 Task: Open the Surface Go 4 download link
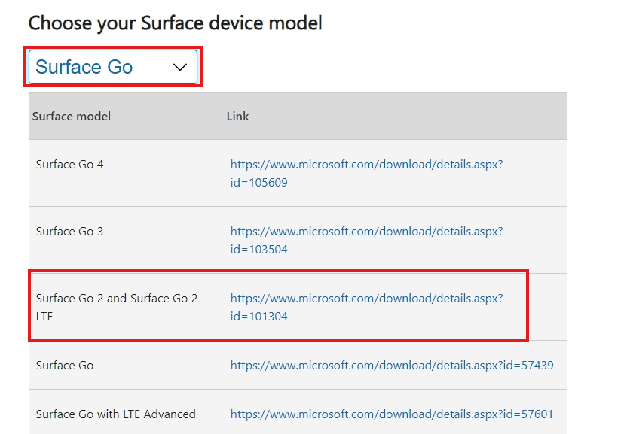click(x=366, y=173)
